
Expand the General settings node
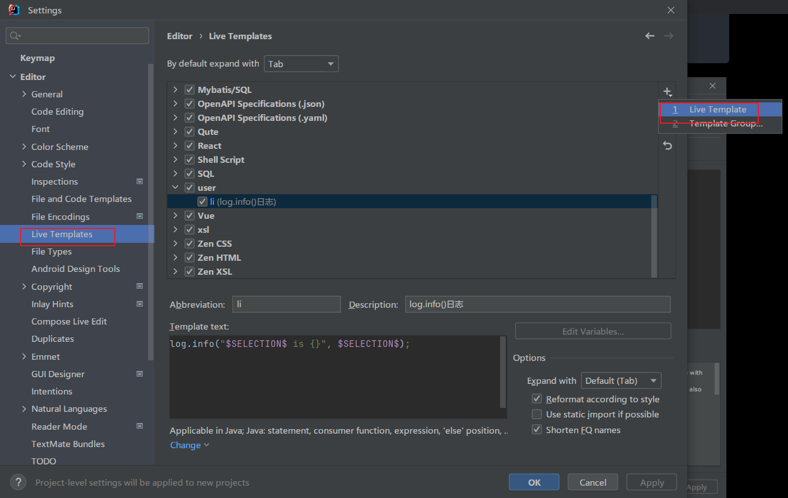tap(24, 94)
